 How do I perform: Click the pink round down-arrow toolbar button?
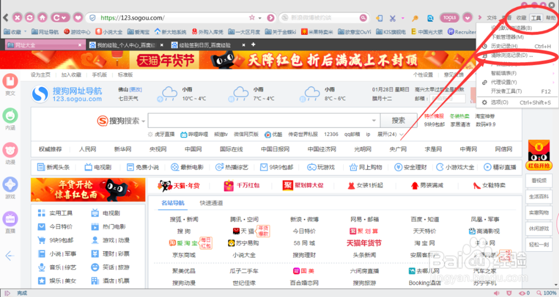tap(467, 17)
